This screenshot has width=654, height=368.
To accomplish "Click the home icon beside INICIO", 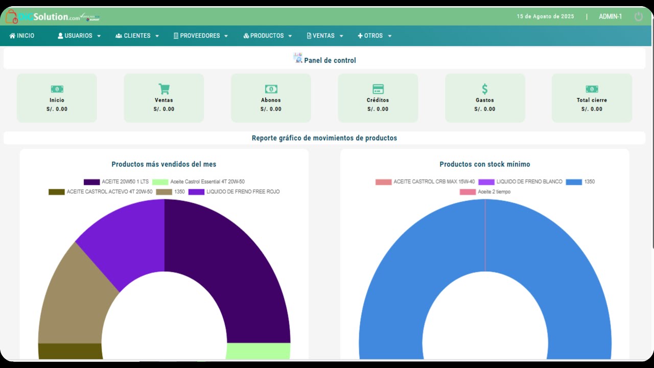I will [12, 36].
